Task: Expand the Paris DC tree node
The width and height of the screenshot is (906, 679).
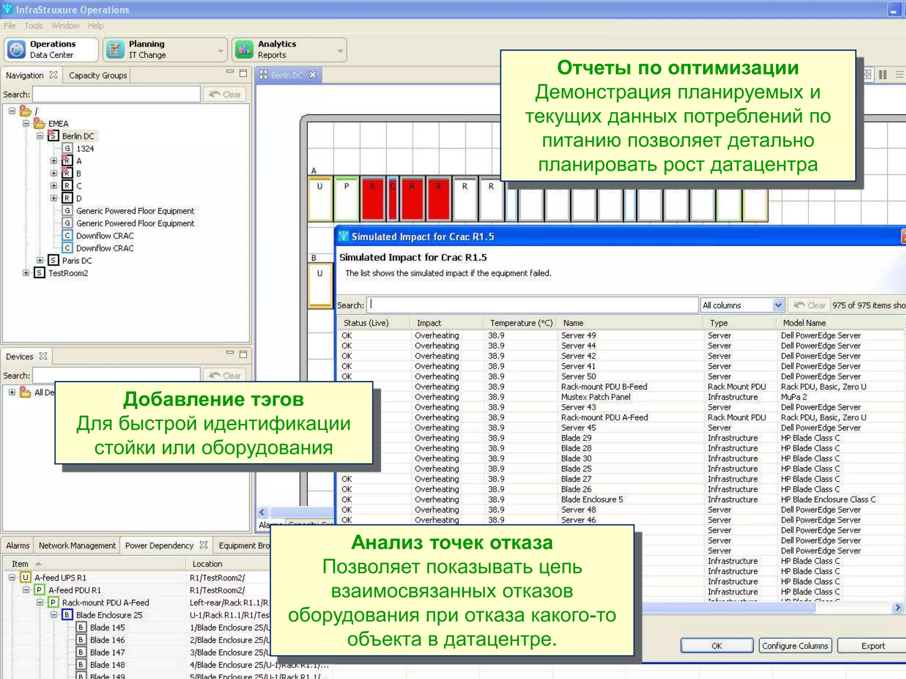Action: click(x=40, y=260)
